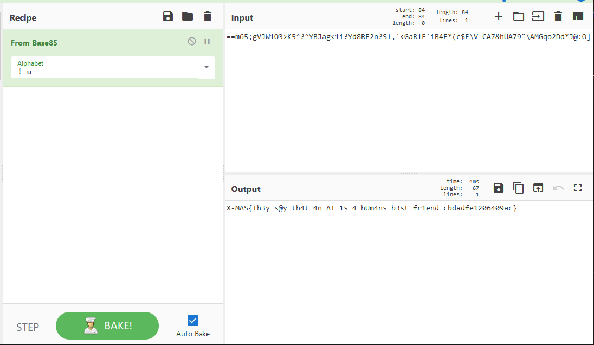
Task: Click the STEP button
Action: pyautogui.click(x=28, y=327)
